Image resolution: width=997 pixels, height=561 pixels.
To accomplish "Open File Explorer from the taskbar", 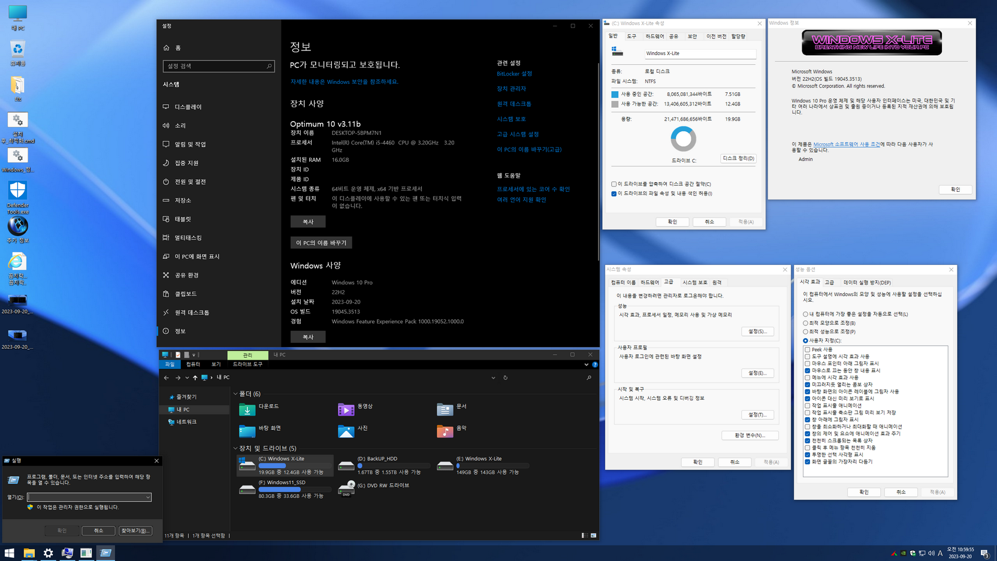I will pos(29,553).
